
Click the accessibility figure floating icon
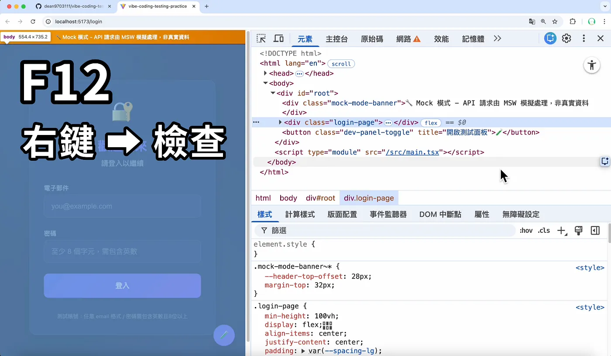click(x=592, y=66)
